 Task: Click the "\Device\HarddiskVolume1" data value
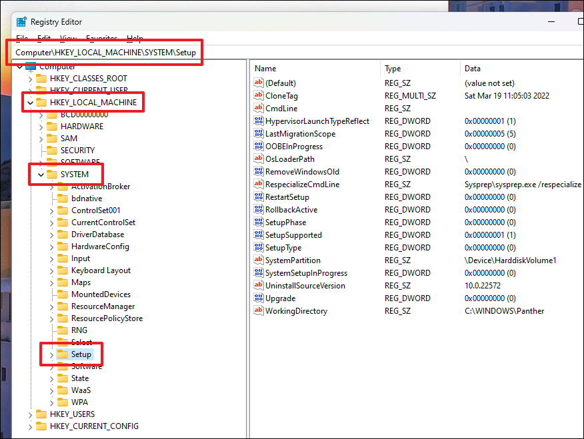pos(510,260)
